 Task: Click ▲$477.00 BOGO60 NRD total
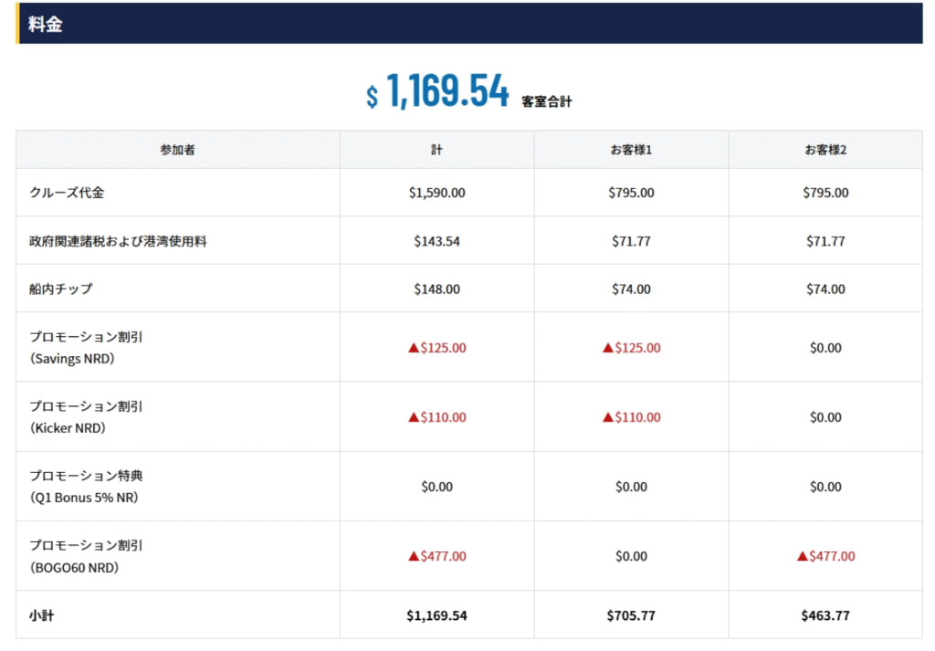[437, 556]
